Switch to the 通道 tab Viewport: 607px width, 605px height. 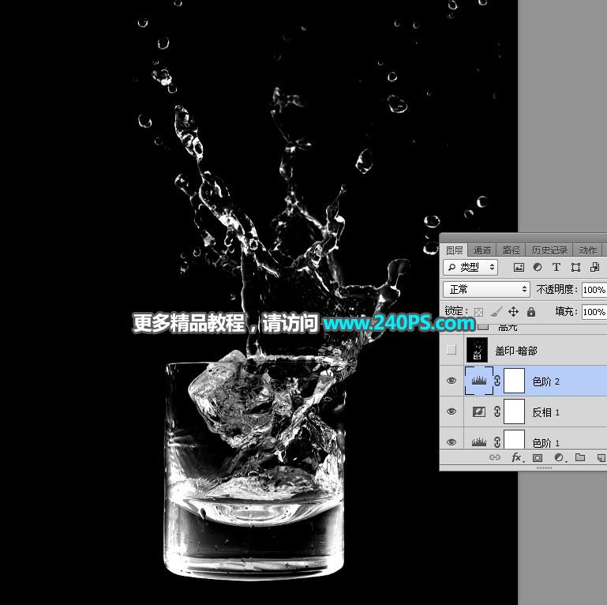(x=482, y=250)
